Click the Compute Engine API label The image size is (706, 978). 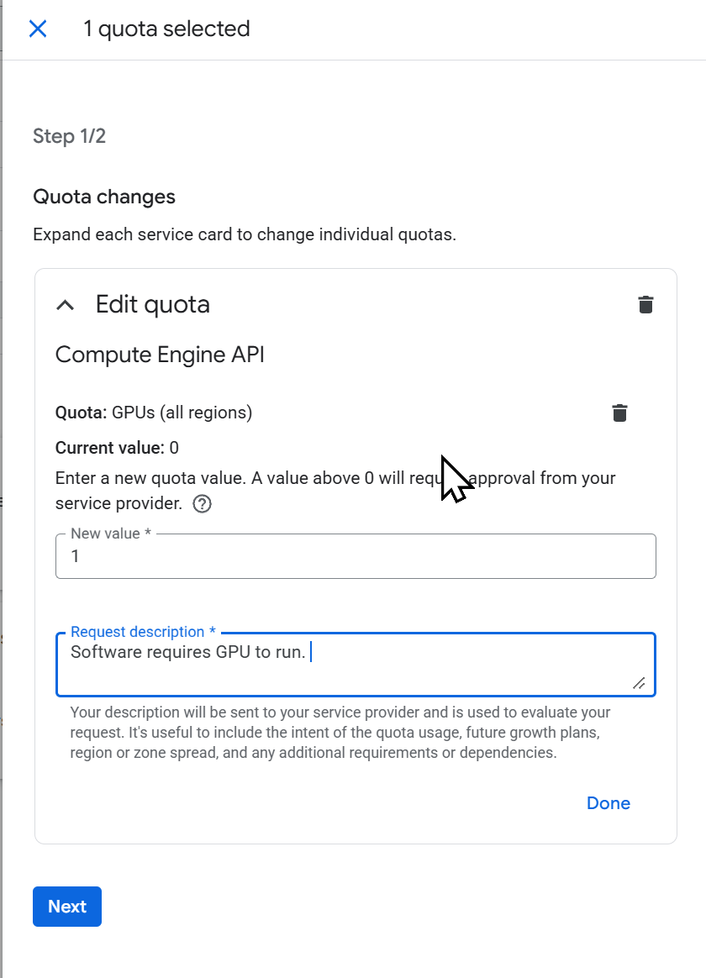tap(160, 355)
